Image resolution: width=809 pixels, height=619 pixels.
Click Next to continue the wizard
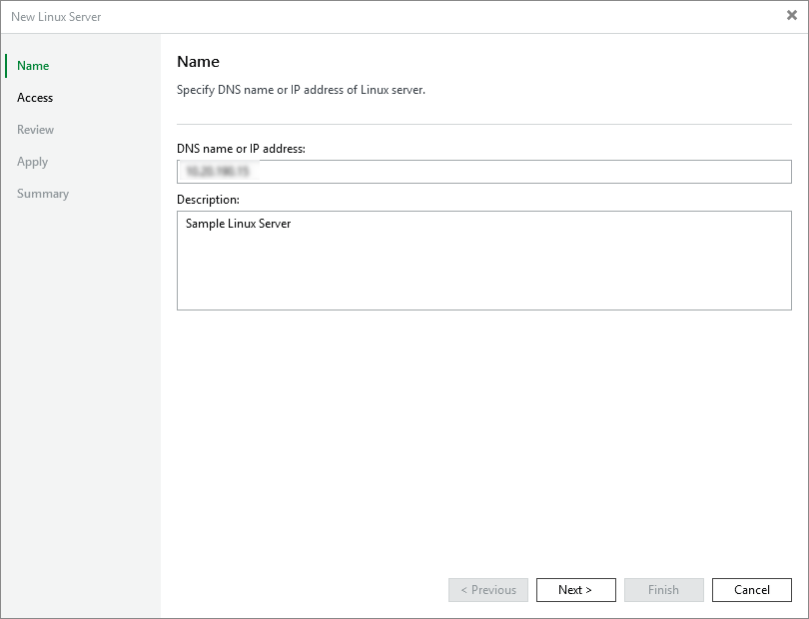(x=575, y=590)
